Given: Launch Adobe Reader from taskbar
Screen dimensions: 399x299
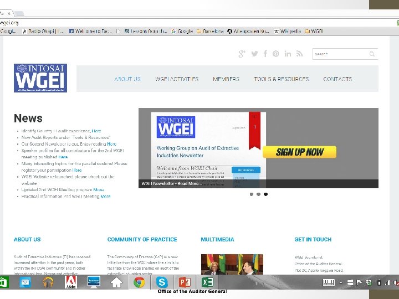Looking at the screenshot, I should point(71,282).
